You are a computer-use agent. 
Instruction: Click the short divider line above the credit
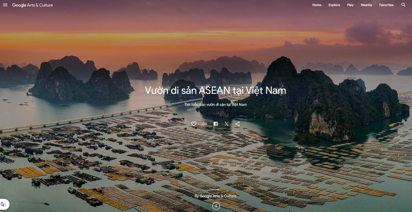(216, 190)
